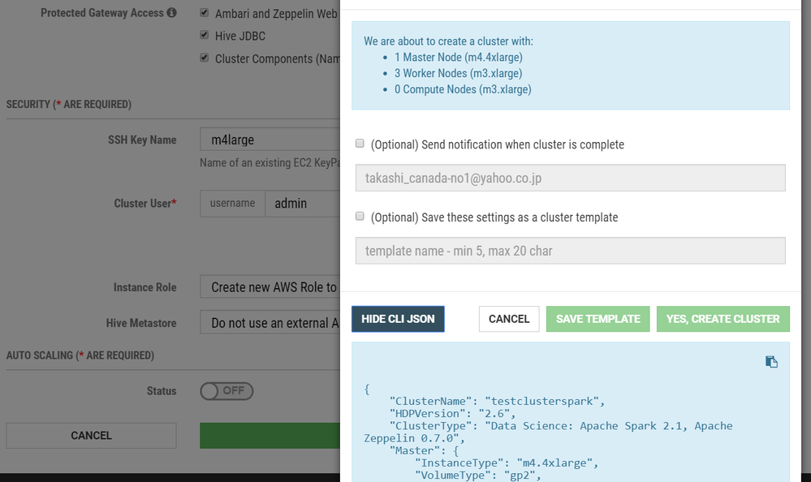811x482 pixels.
Task: Click the Cluster User username field
Action: tap(302, 204)
